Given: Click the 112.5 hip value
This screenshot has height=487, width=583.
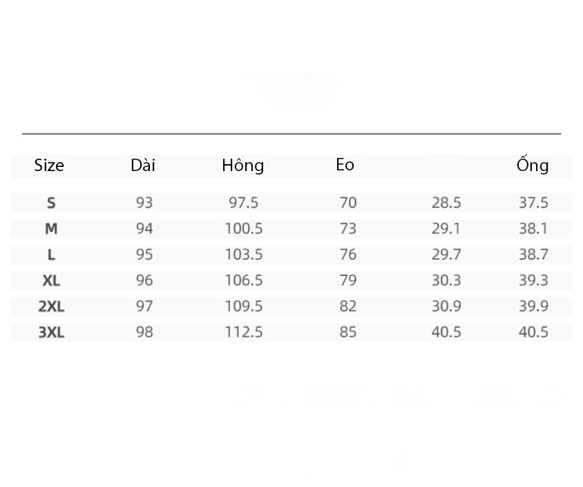Looking at the screenshot, I should (x=244, y=332).
